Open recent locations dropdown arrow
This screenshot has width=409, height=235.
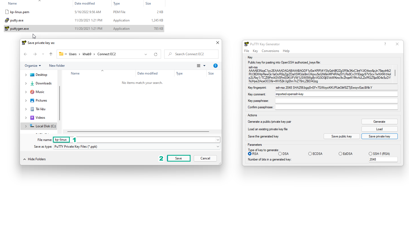43,54
